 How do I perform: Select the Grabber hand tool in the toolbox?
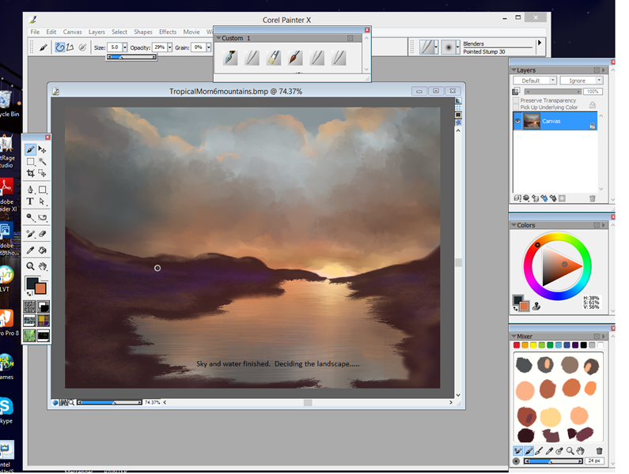(42, 266)
